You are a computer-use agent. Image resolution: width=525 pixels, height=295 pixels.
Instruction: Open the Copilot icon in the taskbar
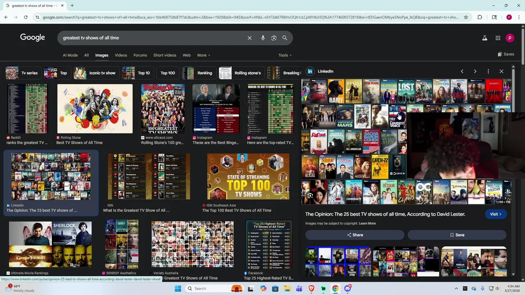263,288
